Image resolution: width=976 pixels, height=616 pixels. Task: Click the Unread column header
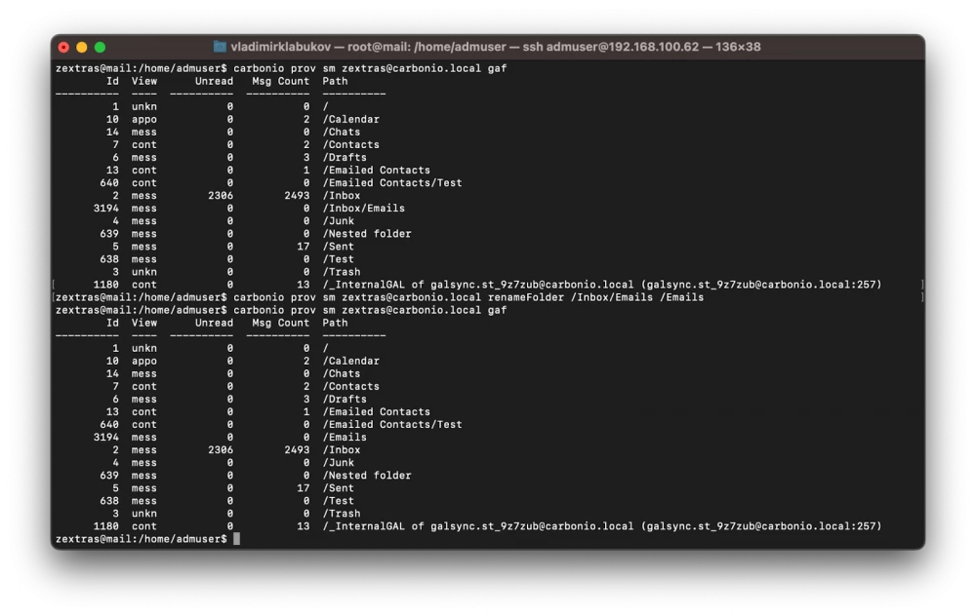point(213,80)
